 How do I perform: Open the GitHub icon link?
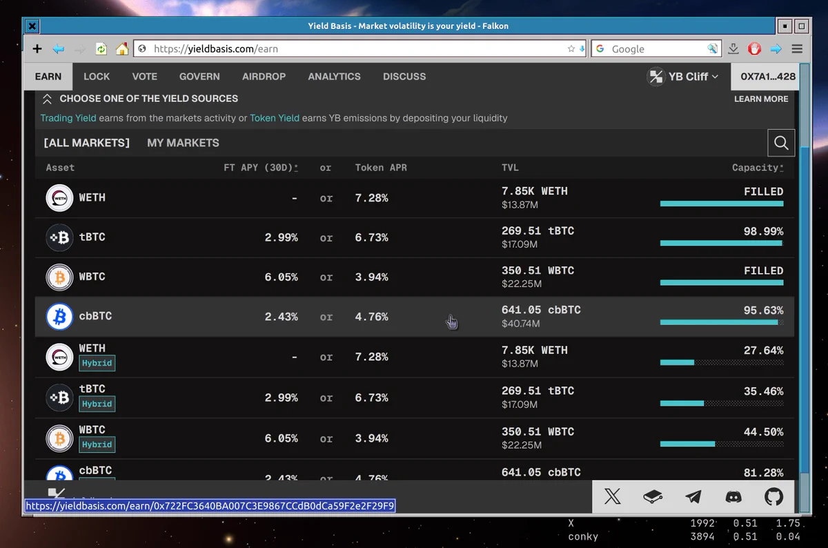pyautogui.click(x=774, y=496)
